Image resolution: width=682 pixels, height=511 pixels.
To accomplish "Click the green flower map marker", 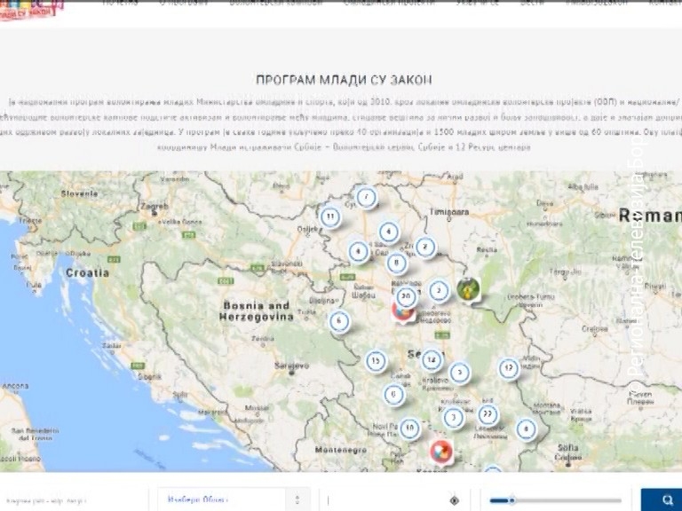I will (x=469, y=290).
